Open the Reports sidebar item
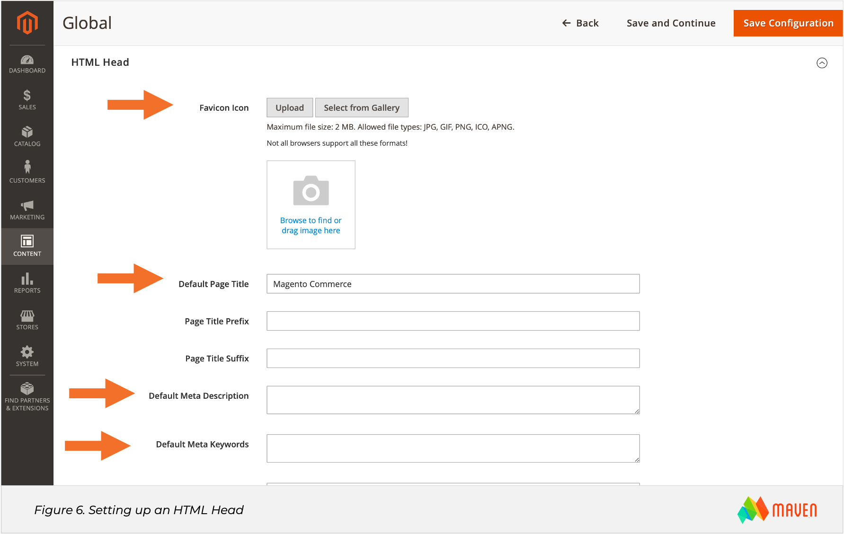844x534 pixels. pyautogui.click(x=27, y=283)
